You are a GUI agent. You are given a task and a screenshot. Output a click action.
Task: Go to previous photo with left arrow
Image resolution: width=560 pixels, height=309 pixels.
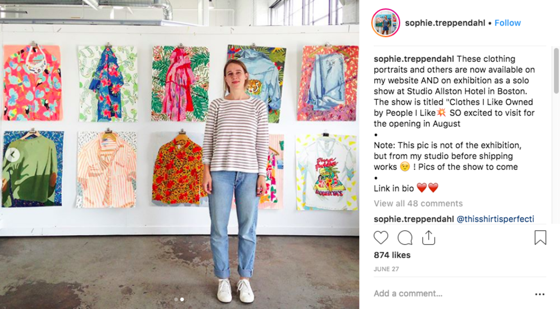[x=13, y=155]
